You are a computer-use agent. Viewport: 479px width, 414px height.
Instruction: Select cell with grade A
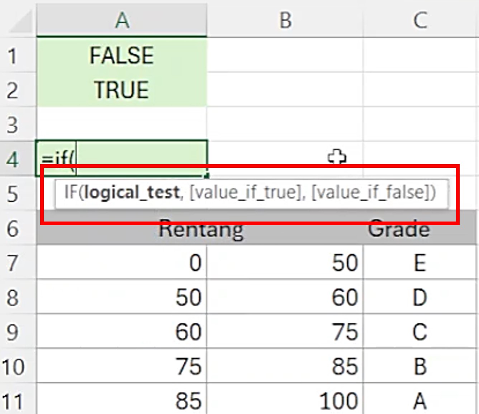[x=420, y=401]
